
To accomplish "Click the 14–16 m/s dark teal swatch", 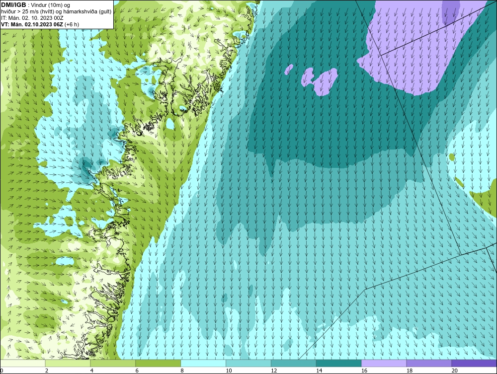I will pos(339,363).
